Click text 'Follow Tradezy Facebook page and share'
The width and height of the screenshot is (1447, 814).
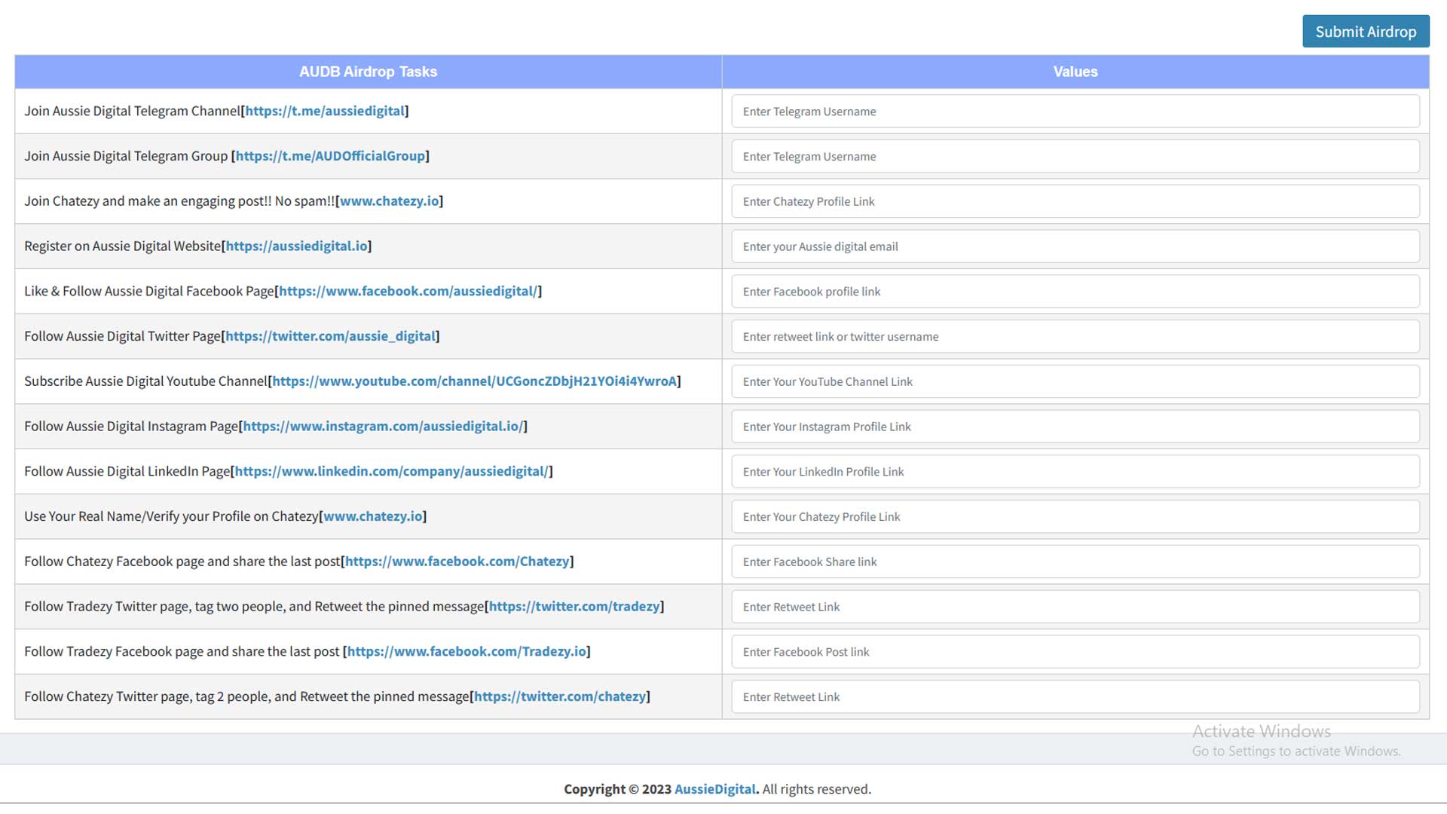(x=143, y=652)
